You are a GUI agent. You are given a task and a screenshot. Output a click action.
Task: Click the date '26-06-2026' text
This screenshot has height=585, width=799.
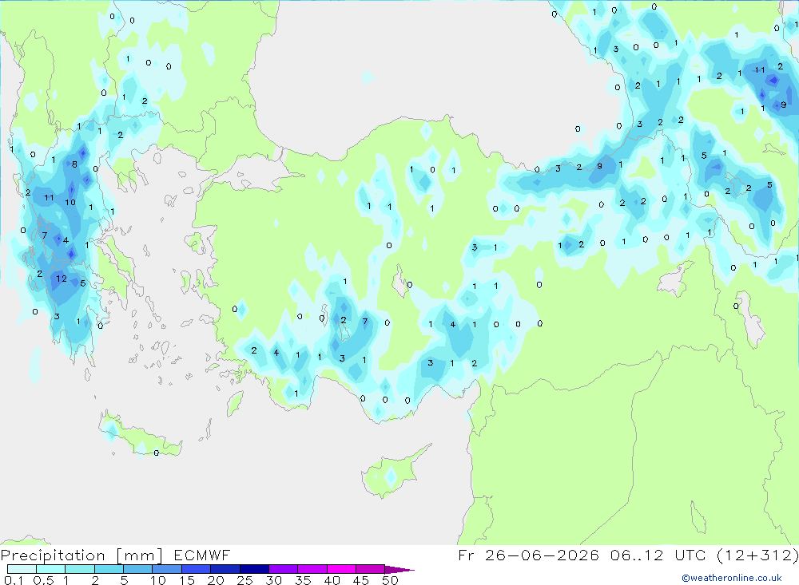point(542,555)
